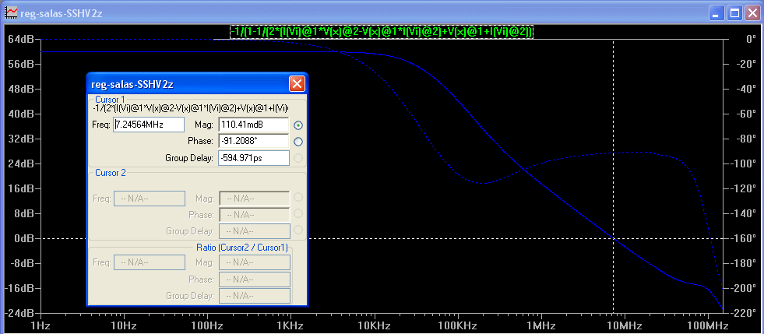
Task: Click the Cursor 1 Mag field 110.41mdB
Action: click(255, 125)
